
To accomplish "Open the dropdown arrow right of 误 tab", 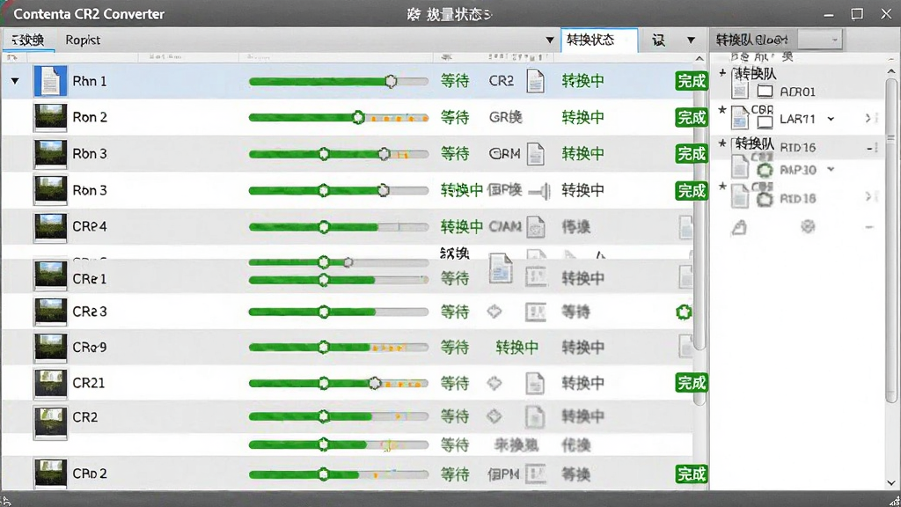I will pos(691,40).
